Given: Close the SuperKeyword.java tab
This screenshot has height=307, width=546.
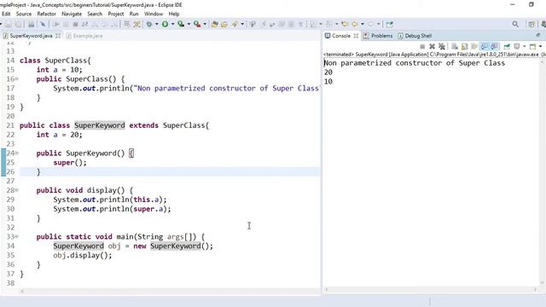Looking at the screenshot, I should pos(58,36).
